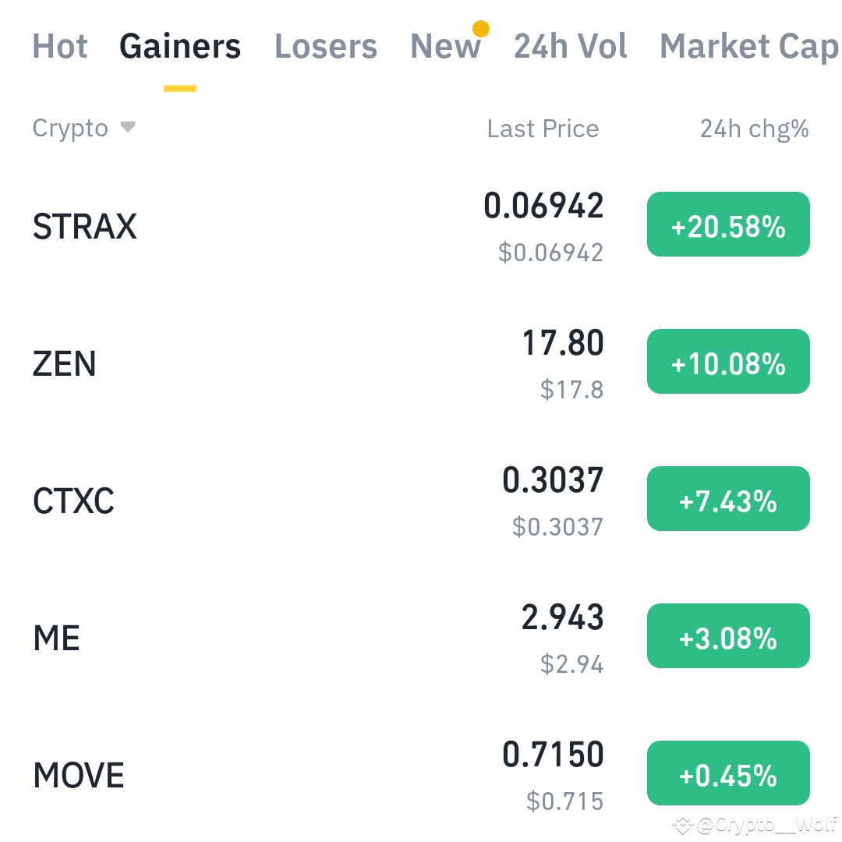Viewport: 842px width, 842px height.
Task: Click the 24h change button for STRAX
Action: pos(728,224)
